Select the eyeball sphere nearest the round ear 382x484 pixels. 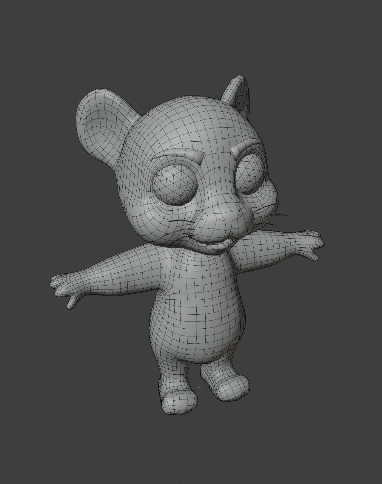click(x=175, y=184)
